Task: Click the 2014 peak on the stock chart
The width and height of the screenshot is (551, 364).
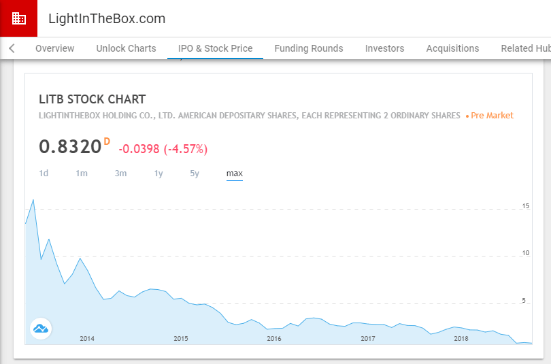Action: [x=80, y=259]
